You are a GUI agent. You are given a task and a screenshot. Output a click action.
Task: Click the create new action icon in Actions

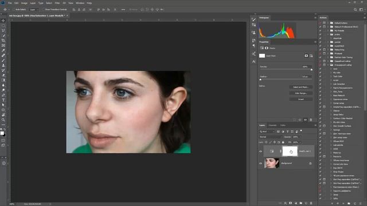coord(354,204)
